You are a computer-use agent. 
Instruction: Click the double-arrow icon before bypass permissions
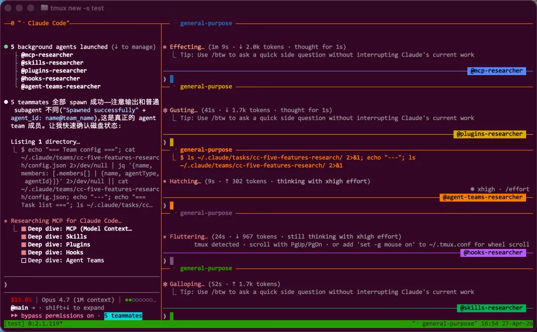14,316
